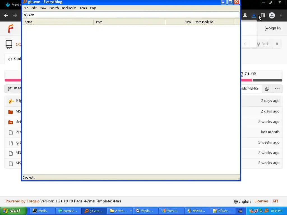Open the Search menu in Everything
This screenshot has height=215, width=287.
54,8
